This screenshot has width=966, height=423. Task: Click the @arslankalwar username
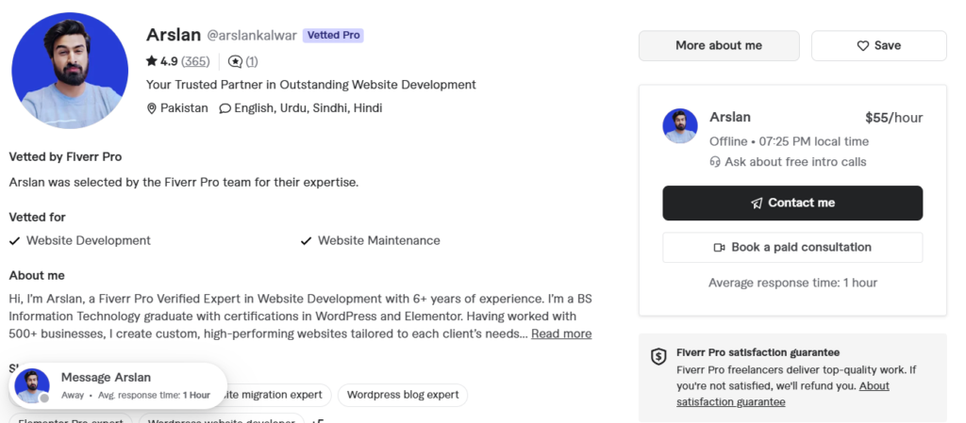(251, 35)
